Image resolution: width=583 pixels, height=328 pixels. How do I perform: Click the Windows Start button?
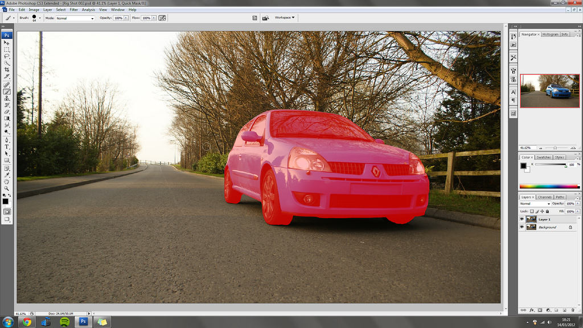tap(7, 322)
